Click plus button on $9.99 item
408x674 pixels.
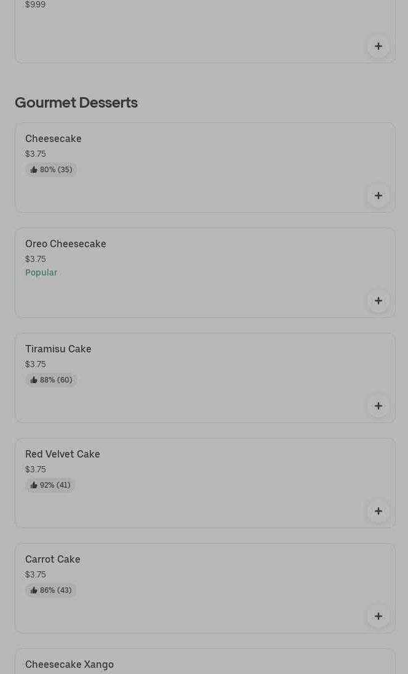tap(378, 46)
